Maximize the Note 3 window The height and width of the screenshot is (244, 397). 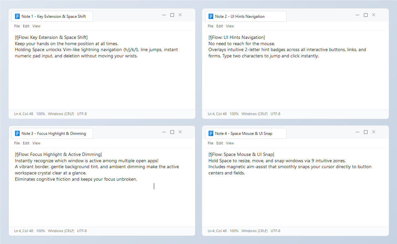(172, 132)
